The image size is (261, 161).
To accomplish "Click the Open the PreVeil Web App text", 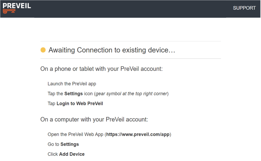I will click(75, 135).
